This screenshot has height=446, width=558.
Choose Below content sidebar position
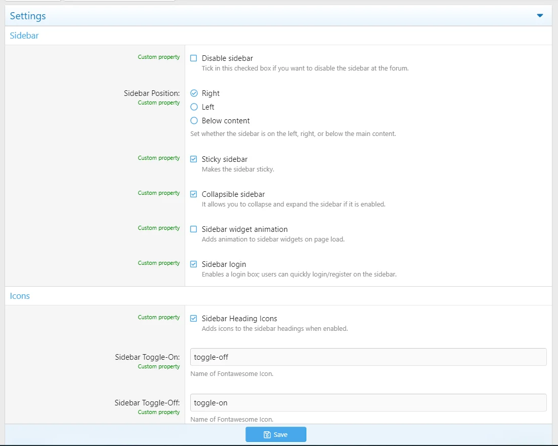point(194,121)
